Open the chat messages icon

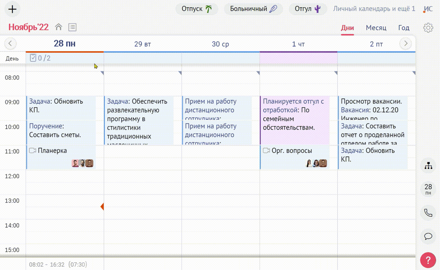(428, 236)
